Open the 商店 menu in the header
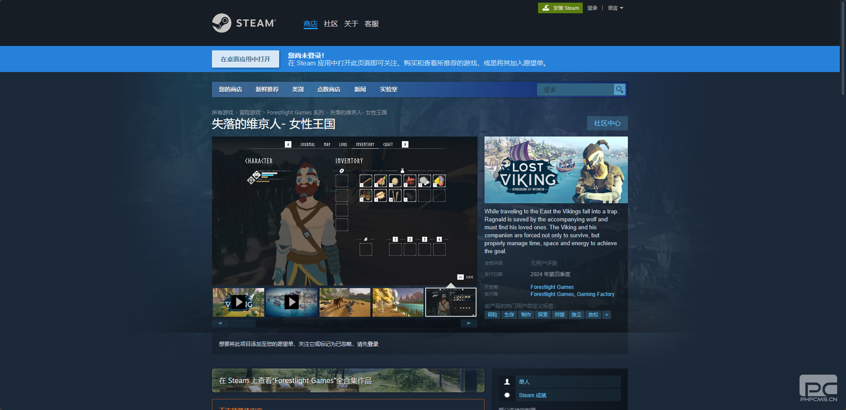 310,24
